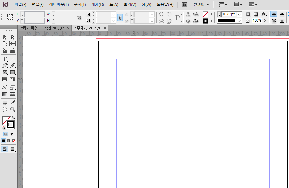Open the zoom level 75.8% dropdown
This screenshot has height=188, width=289.
click(208, 5)
